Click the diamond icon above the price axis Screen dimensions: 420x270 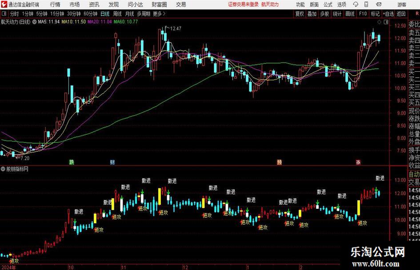coord(379,22)
